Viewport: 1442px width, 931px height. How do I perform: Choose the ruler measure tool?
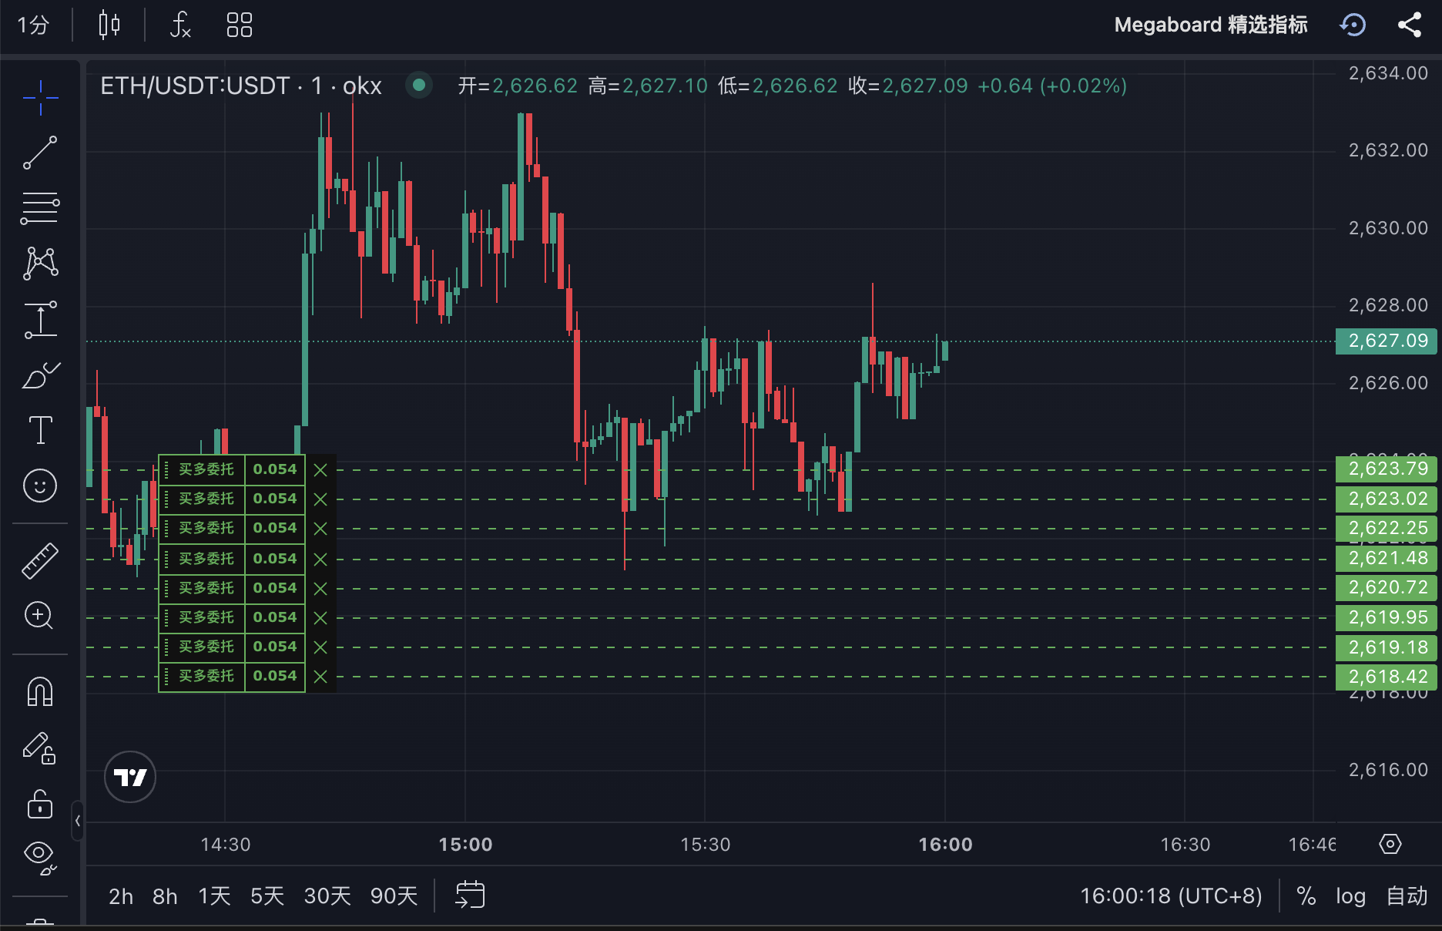point(40,560)
